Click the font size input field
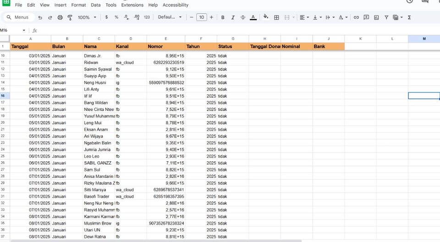440x242 pixels. click(202, 17)
